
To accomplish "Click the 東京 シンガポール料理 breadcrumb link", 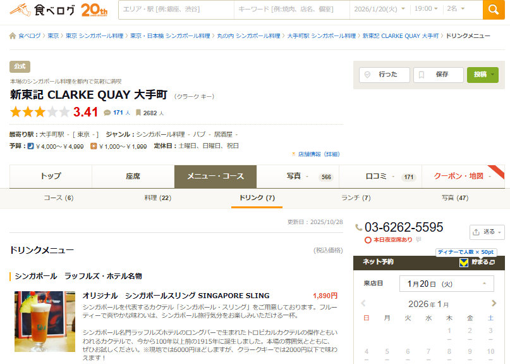I will click(93, 36).
